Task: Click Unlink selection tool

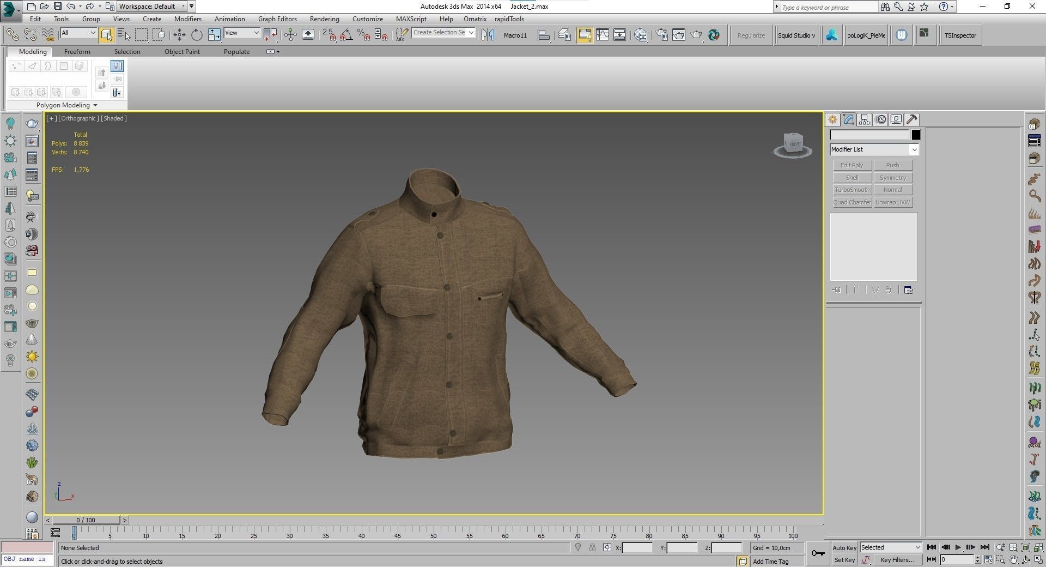Action: (31, 35)
